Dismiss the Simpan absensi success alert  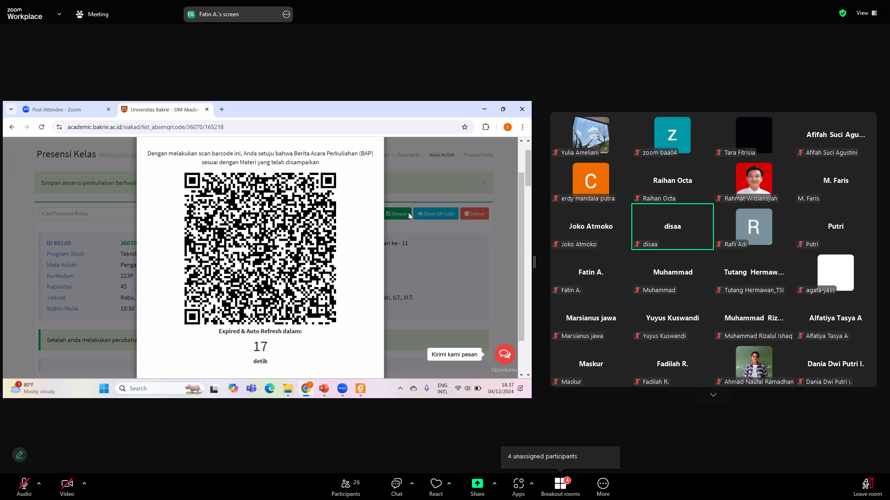coord(485,182)
